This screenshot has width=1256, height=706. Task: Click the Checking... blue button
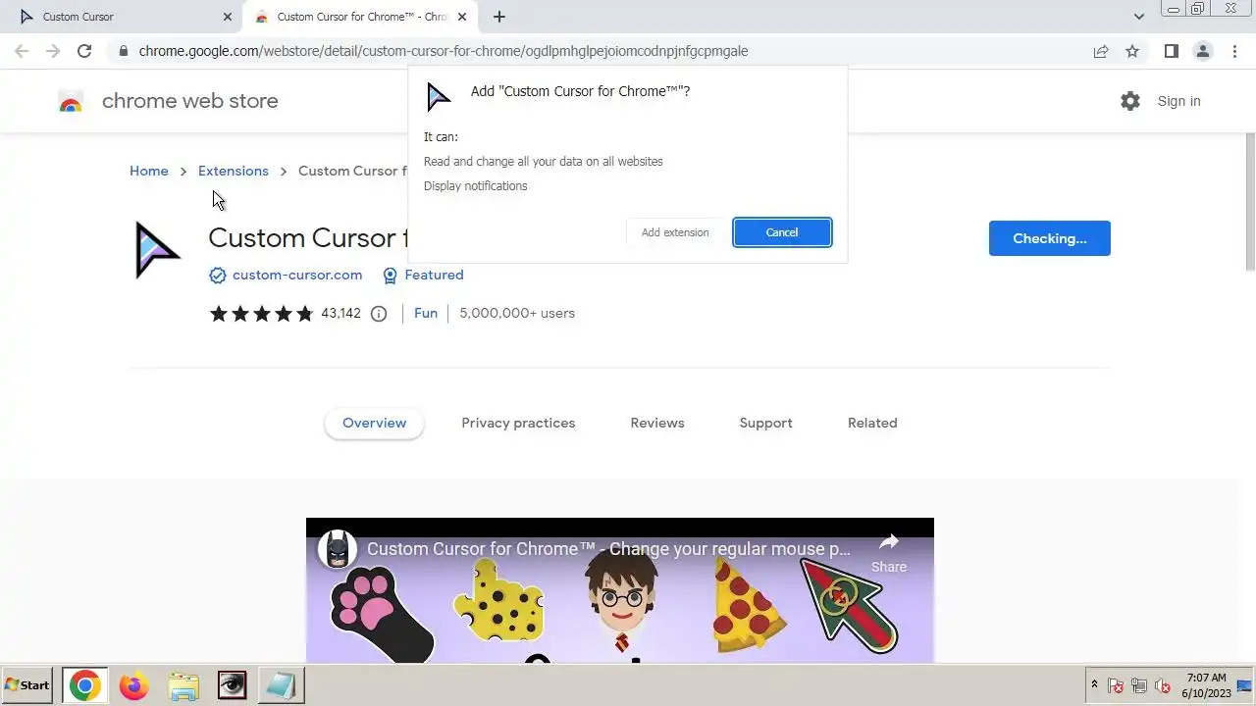click(1050, 238)
